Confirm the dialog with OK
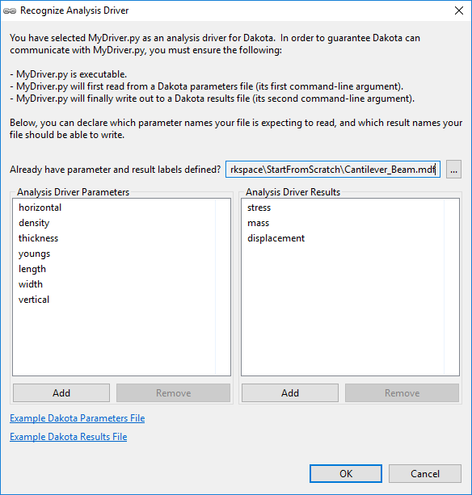472x495 pixels. (x=346, y=473)
